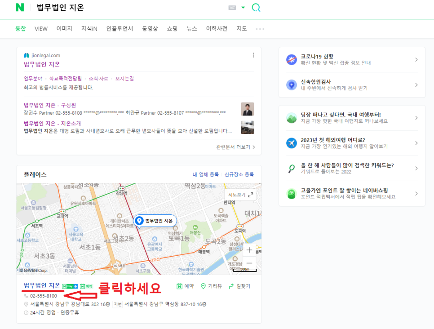Zoom out the map with minus button
This screenshot has height=329, width=434.
pyautogui.click(x=249, y=263)
